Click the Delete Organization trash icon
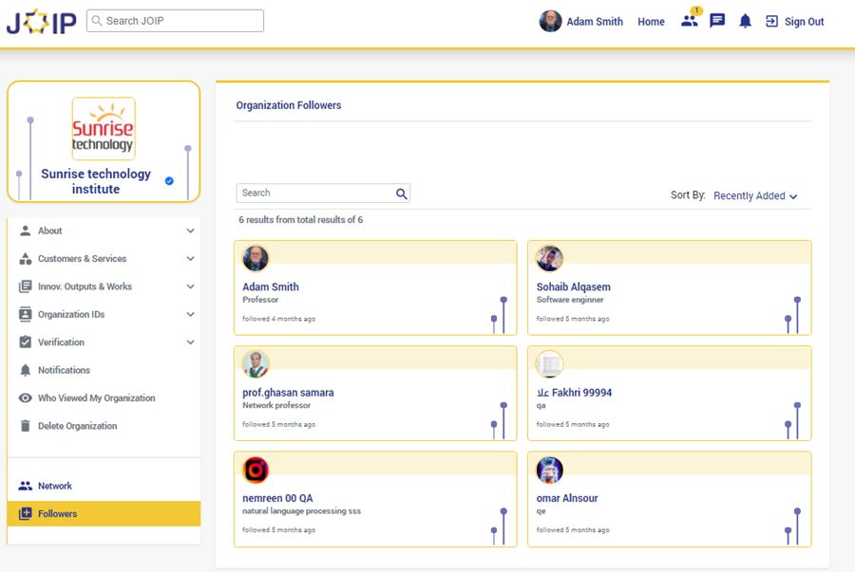 click(26, 426)
